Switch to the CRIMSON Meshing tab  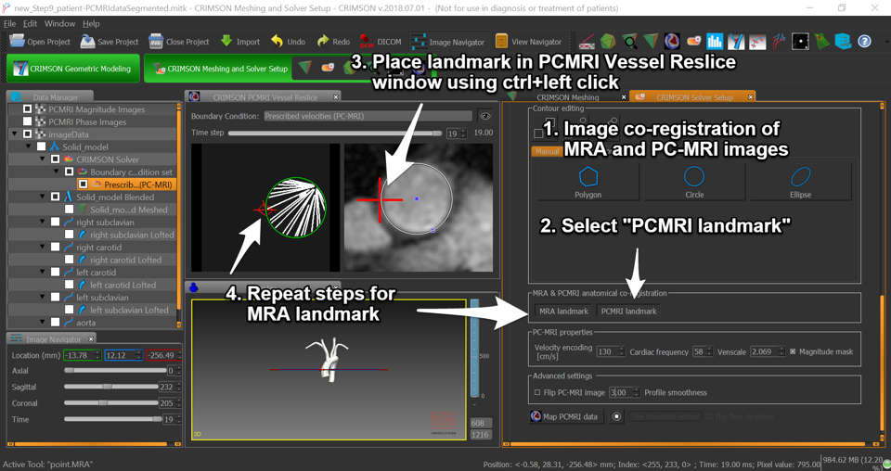point(567,97)
